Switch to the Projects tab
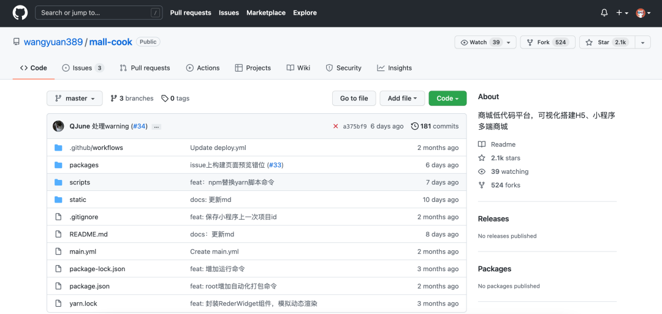Viewport: 662px width, 314px height. point(253,68)
